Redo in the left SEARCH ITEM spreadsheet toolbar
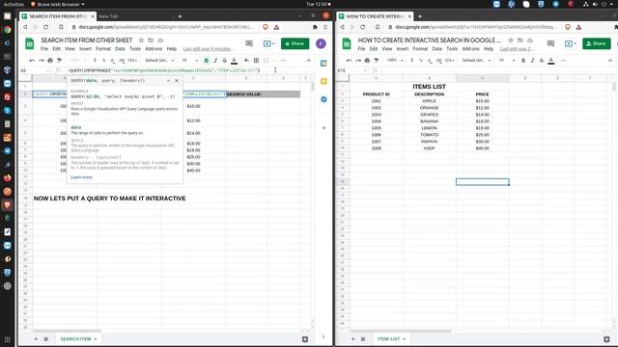The height and width of the screenshot is (347, 618). tap(41, 60)
